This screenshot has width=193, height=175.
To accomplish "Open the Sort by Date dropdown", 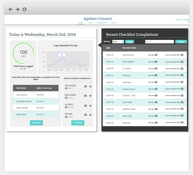I will click(x=118, y=42).
